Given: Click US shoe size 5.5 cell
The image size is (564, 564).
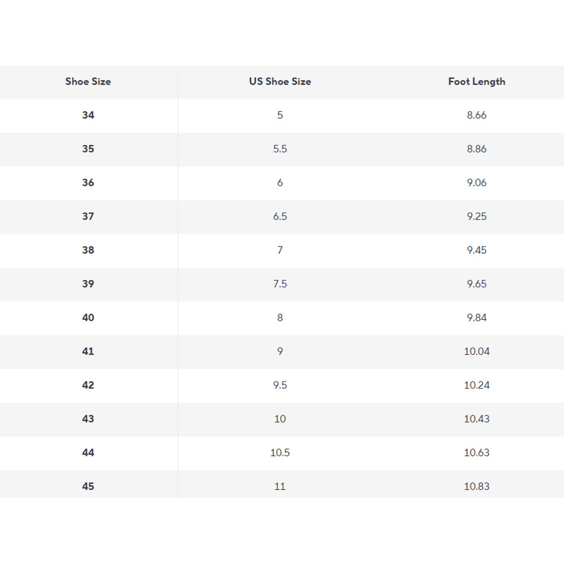Looking at the screenshot, I should tap(280, 149).
